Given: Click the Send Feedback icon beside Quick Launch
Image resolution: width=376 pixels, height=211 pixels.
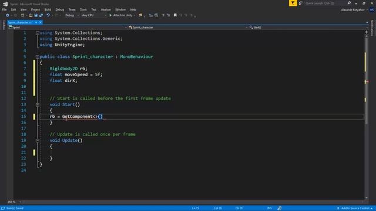Looking at the screenshot, I should pyautogui.click(x=301, y=3).
